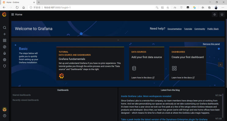Close the Home - Grafana tab
Screen dimensions: 227x121
pos(34,2)
